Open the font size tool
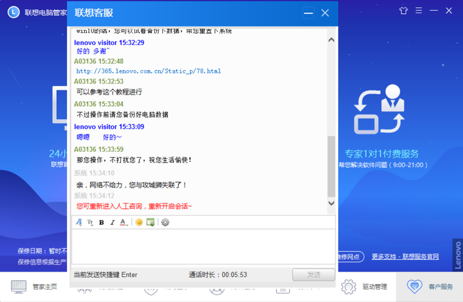Viewport: 463px width, 302px height. (90, 222)
